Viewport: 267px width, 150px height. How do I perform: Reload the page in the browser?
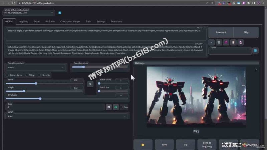[x=13, y=3]
